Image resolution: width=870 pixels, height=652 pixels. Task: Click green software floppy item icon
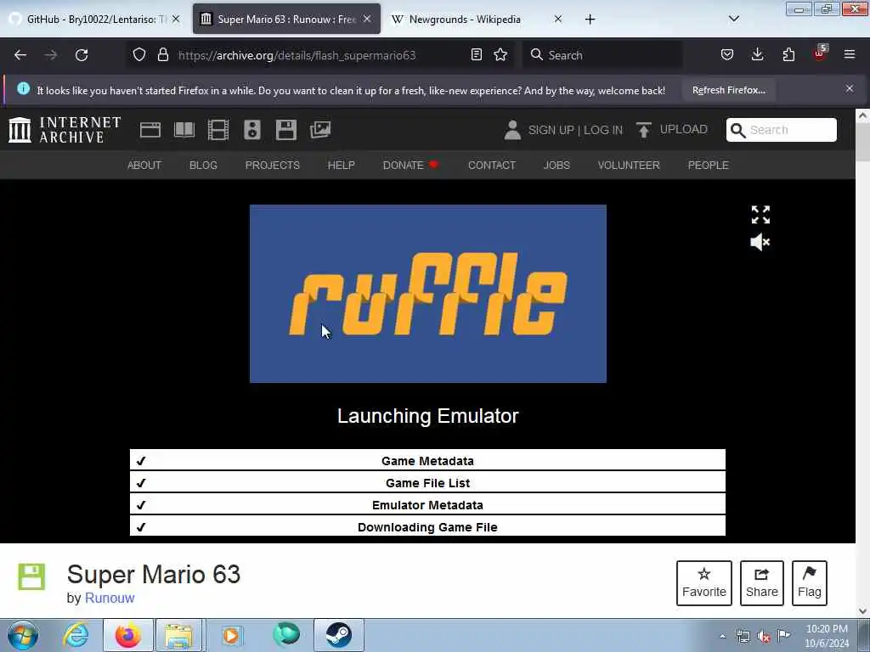click(31, 576)
